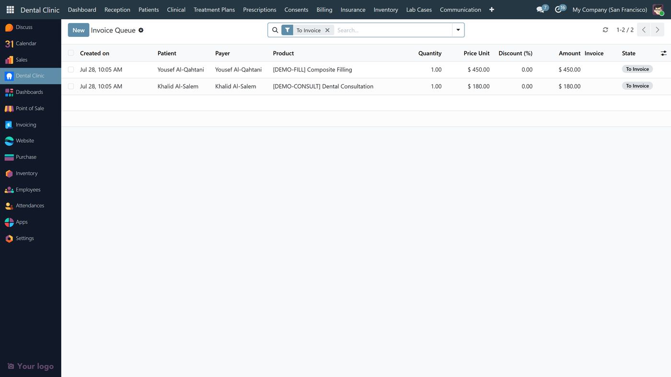This screenshot has width=671, height=377.
Task: Open Dashboard menu
Action: (82, 10)
